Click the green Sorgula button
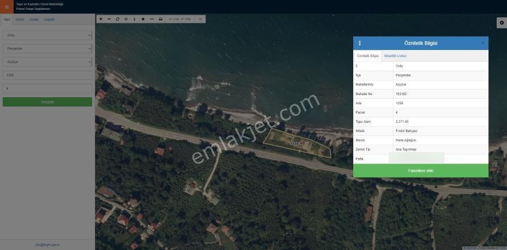507x250 pixels. click(x=47, y=102)
